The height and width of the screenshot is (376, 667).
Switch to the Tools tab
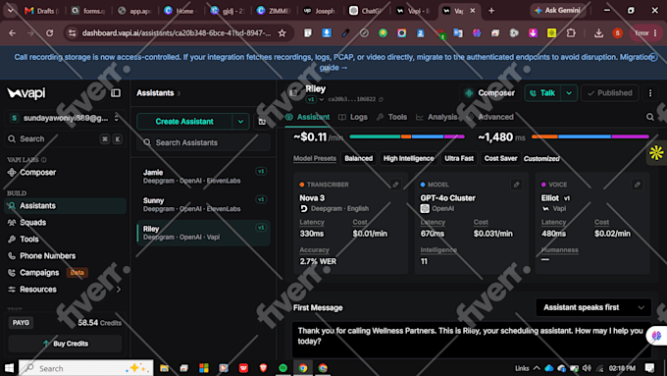pyautogui.click(x=391, y=117)
